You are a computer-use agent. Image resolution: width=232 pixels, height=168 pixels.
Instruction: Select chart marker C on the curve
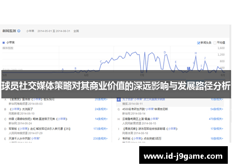[101, 62]
